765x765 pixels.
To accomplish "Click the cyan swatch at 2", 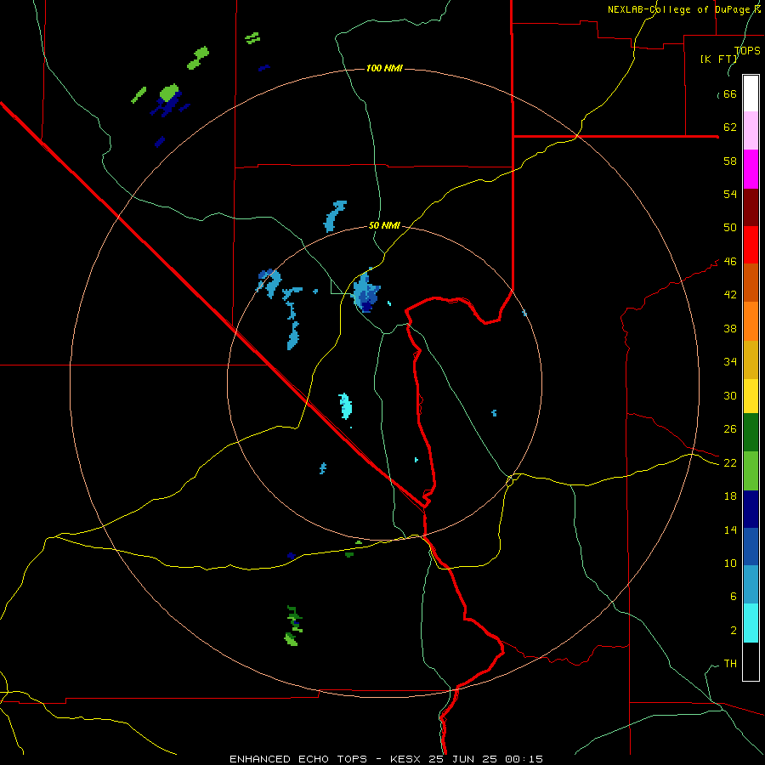I will tap(751, 623).
